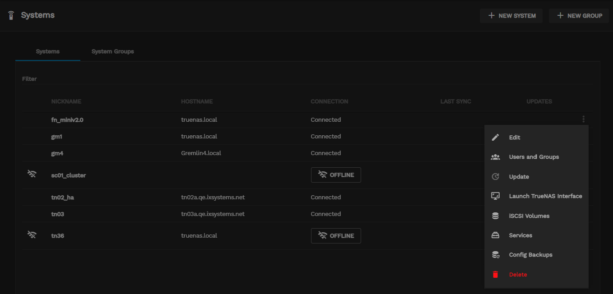
Task: Click the New Group button
Action: click(579, 16)
